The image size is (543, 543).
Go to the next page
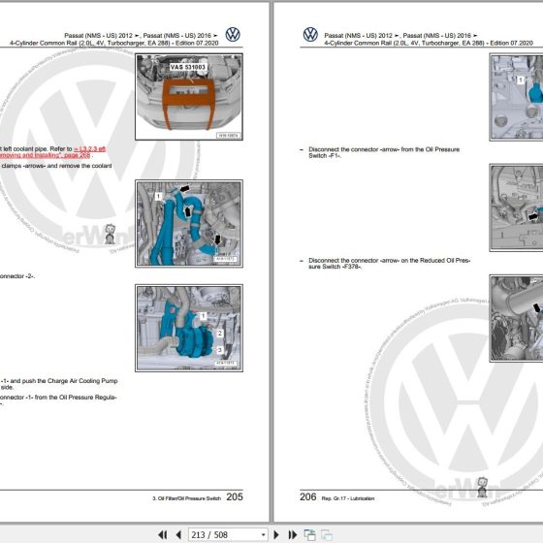276,534
